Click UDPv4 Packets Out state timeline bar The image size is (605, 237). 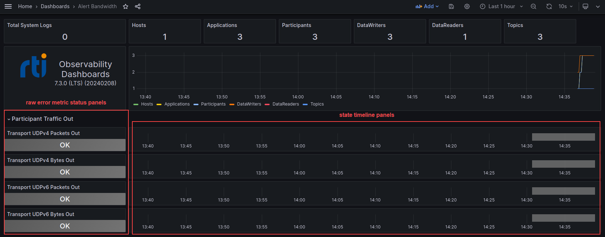point(563,137)
